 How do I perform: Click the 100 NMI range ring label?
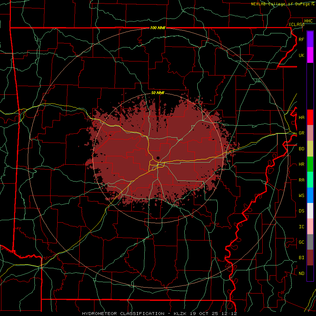[158, 28]
